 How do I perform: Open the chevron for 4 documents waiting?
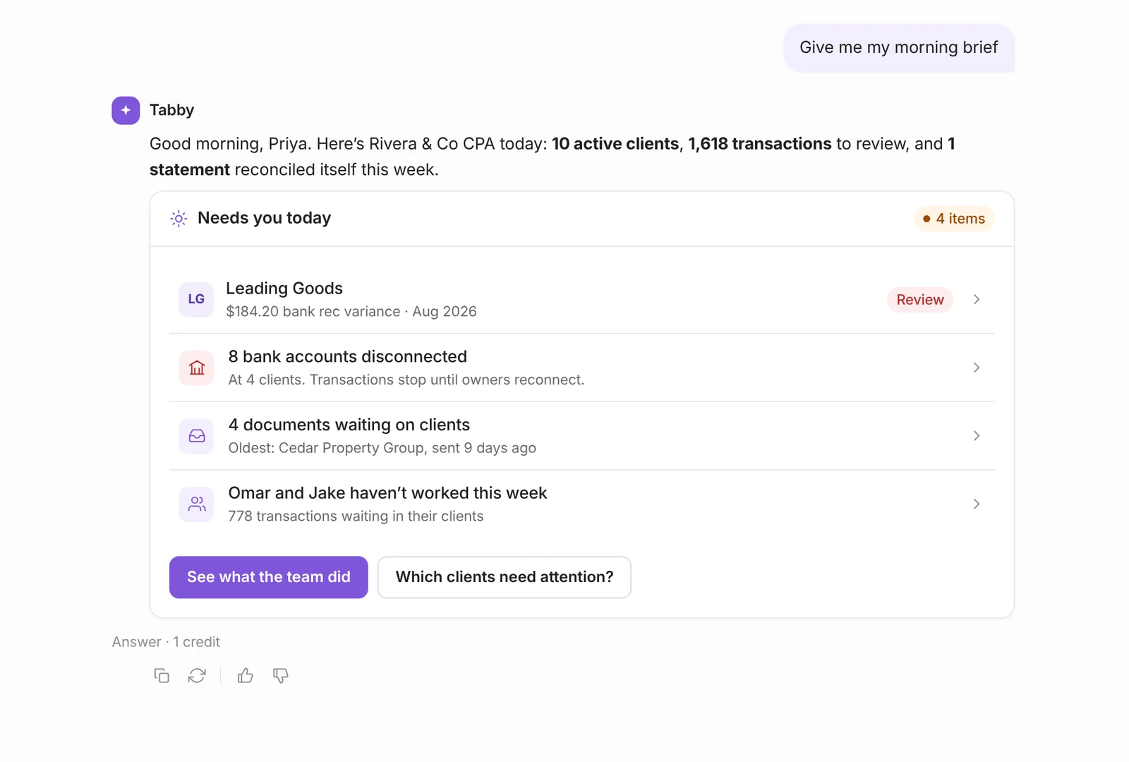click(977, 436)
